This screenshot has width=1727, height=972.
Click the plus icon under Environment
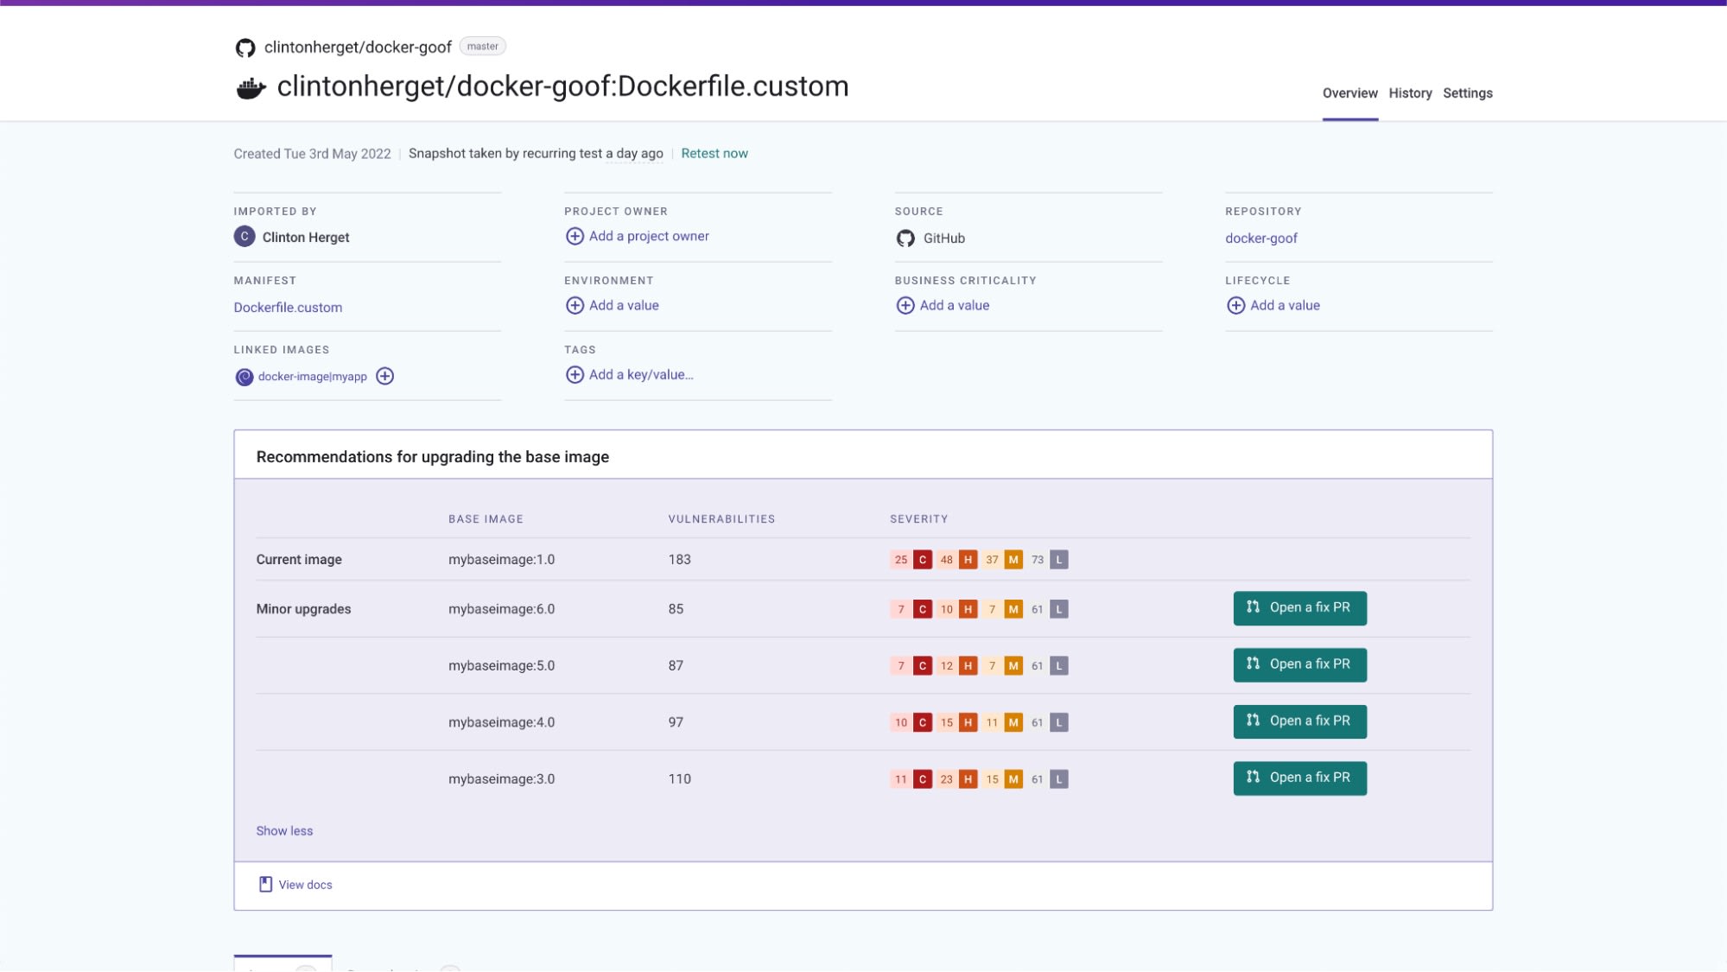(x=575, y=305)
